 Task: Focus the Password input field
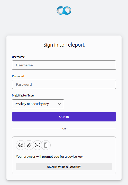64,84
